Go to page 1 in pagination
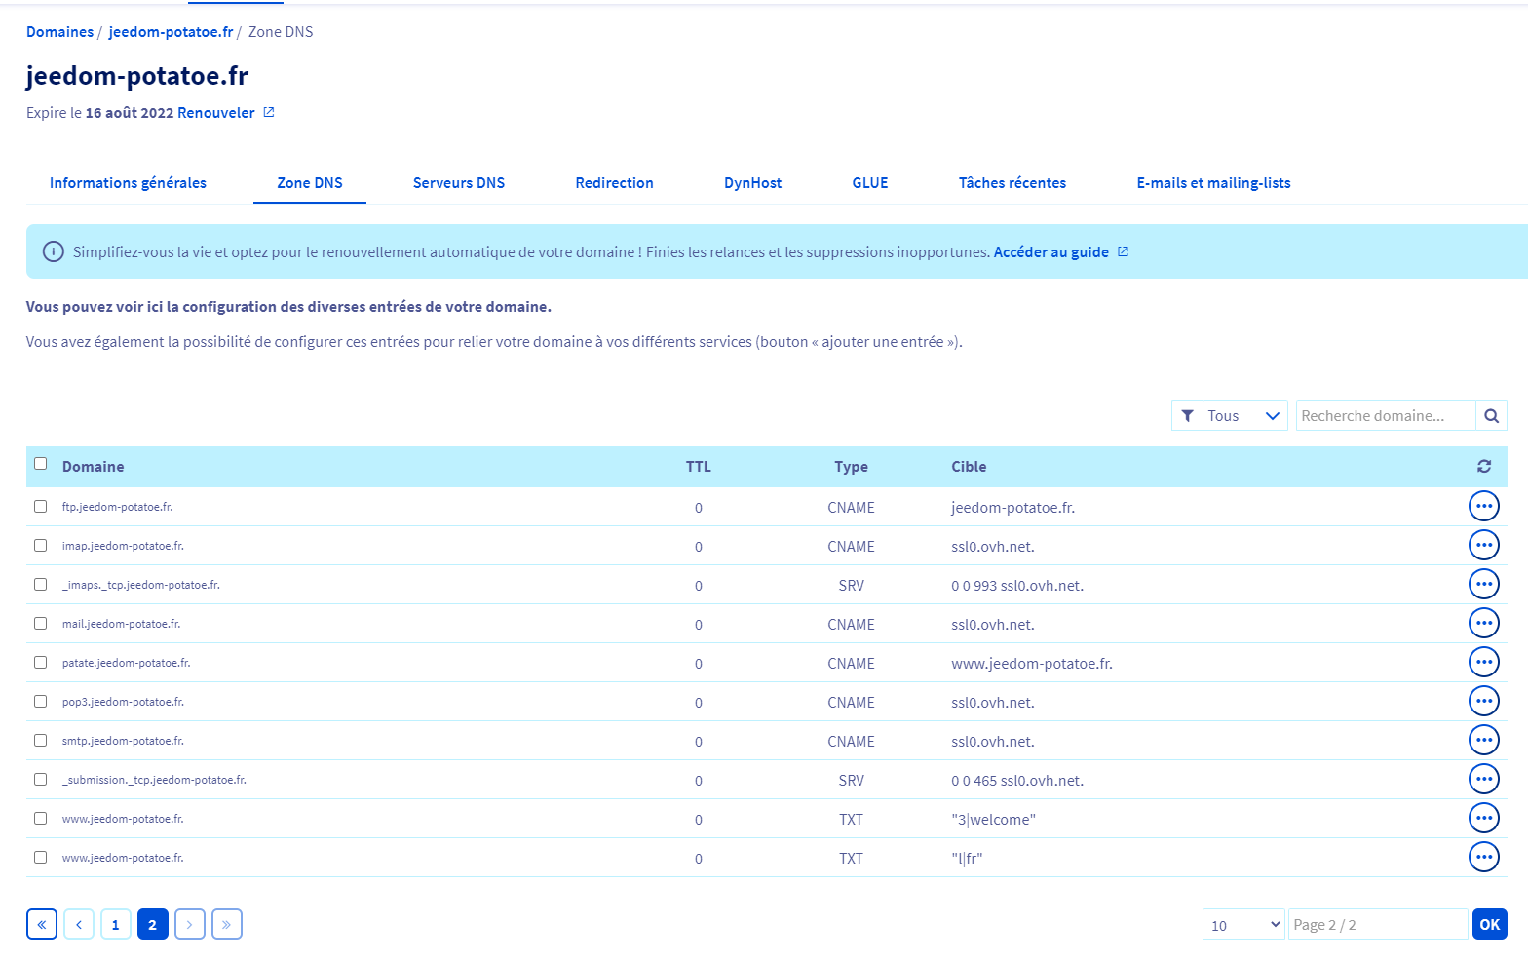Image resolution: width=1528 pixels, height=961 pixels. tap(116, 924)
